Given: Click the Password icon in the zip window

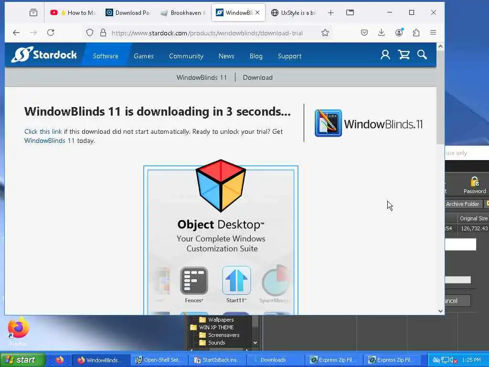Looking at the screenshot, I should coord(474,185).
